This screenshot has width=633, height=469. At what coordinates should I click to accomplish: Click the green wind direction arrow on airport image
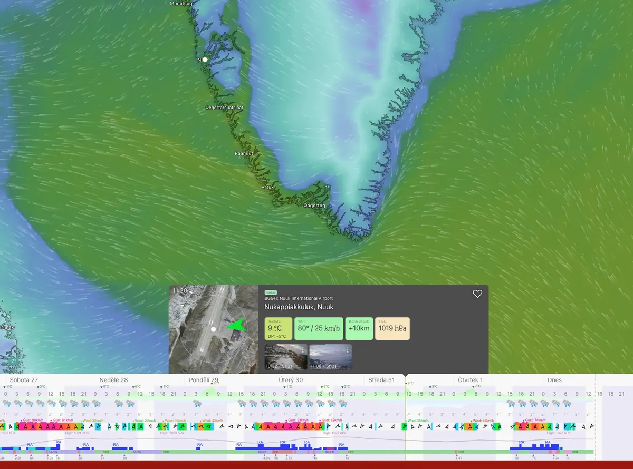tap(237, 326)
